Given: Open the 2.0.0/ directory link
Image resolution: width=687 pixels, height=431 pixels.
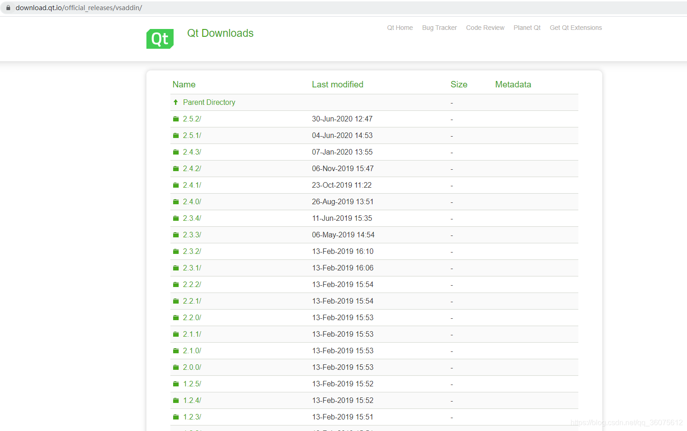Looking at the screenshot, I should pos(192,367).
